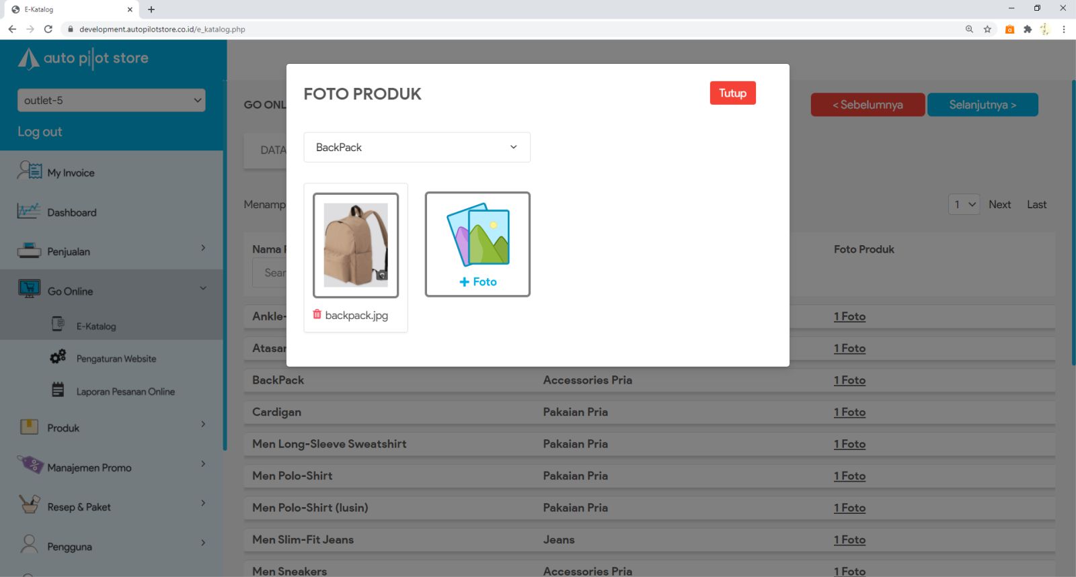Open the browser extensions puzzle icon
Screen dimensions: 1076x577
tap(1027, 29)
